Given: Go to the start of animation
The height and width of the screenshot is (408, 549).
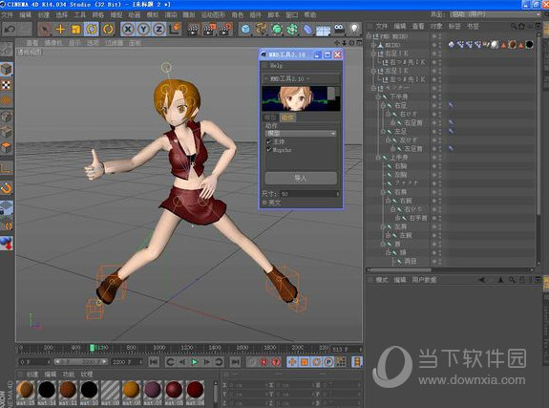Looking at the screenshot, I should click(x=153, y=362).
